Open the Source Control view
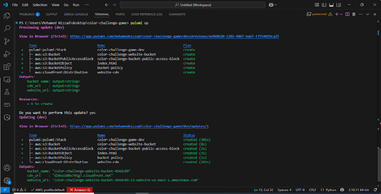Screen dimensions: 381x194 [x=7, y=41]
